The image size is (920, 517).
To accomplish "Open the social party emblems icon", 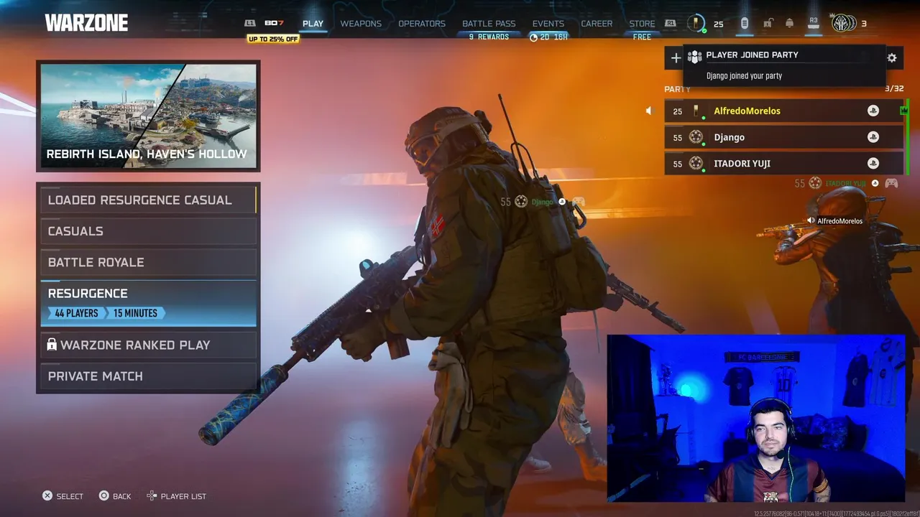I will tap(844, 24).
